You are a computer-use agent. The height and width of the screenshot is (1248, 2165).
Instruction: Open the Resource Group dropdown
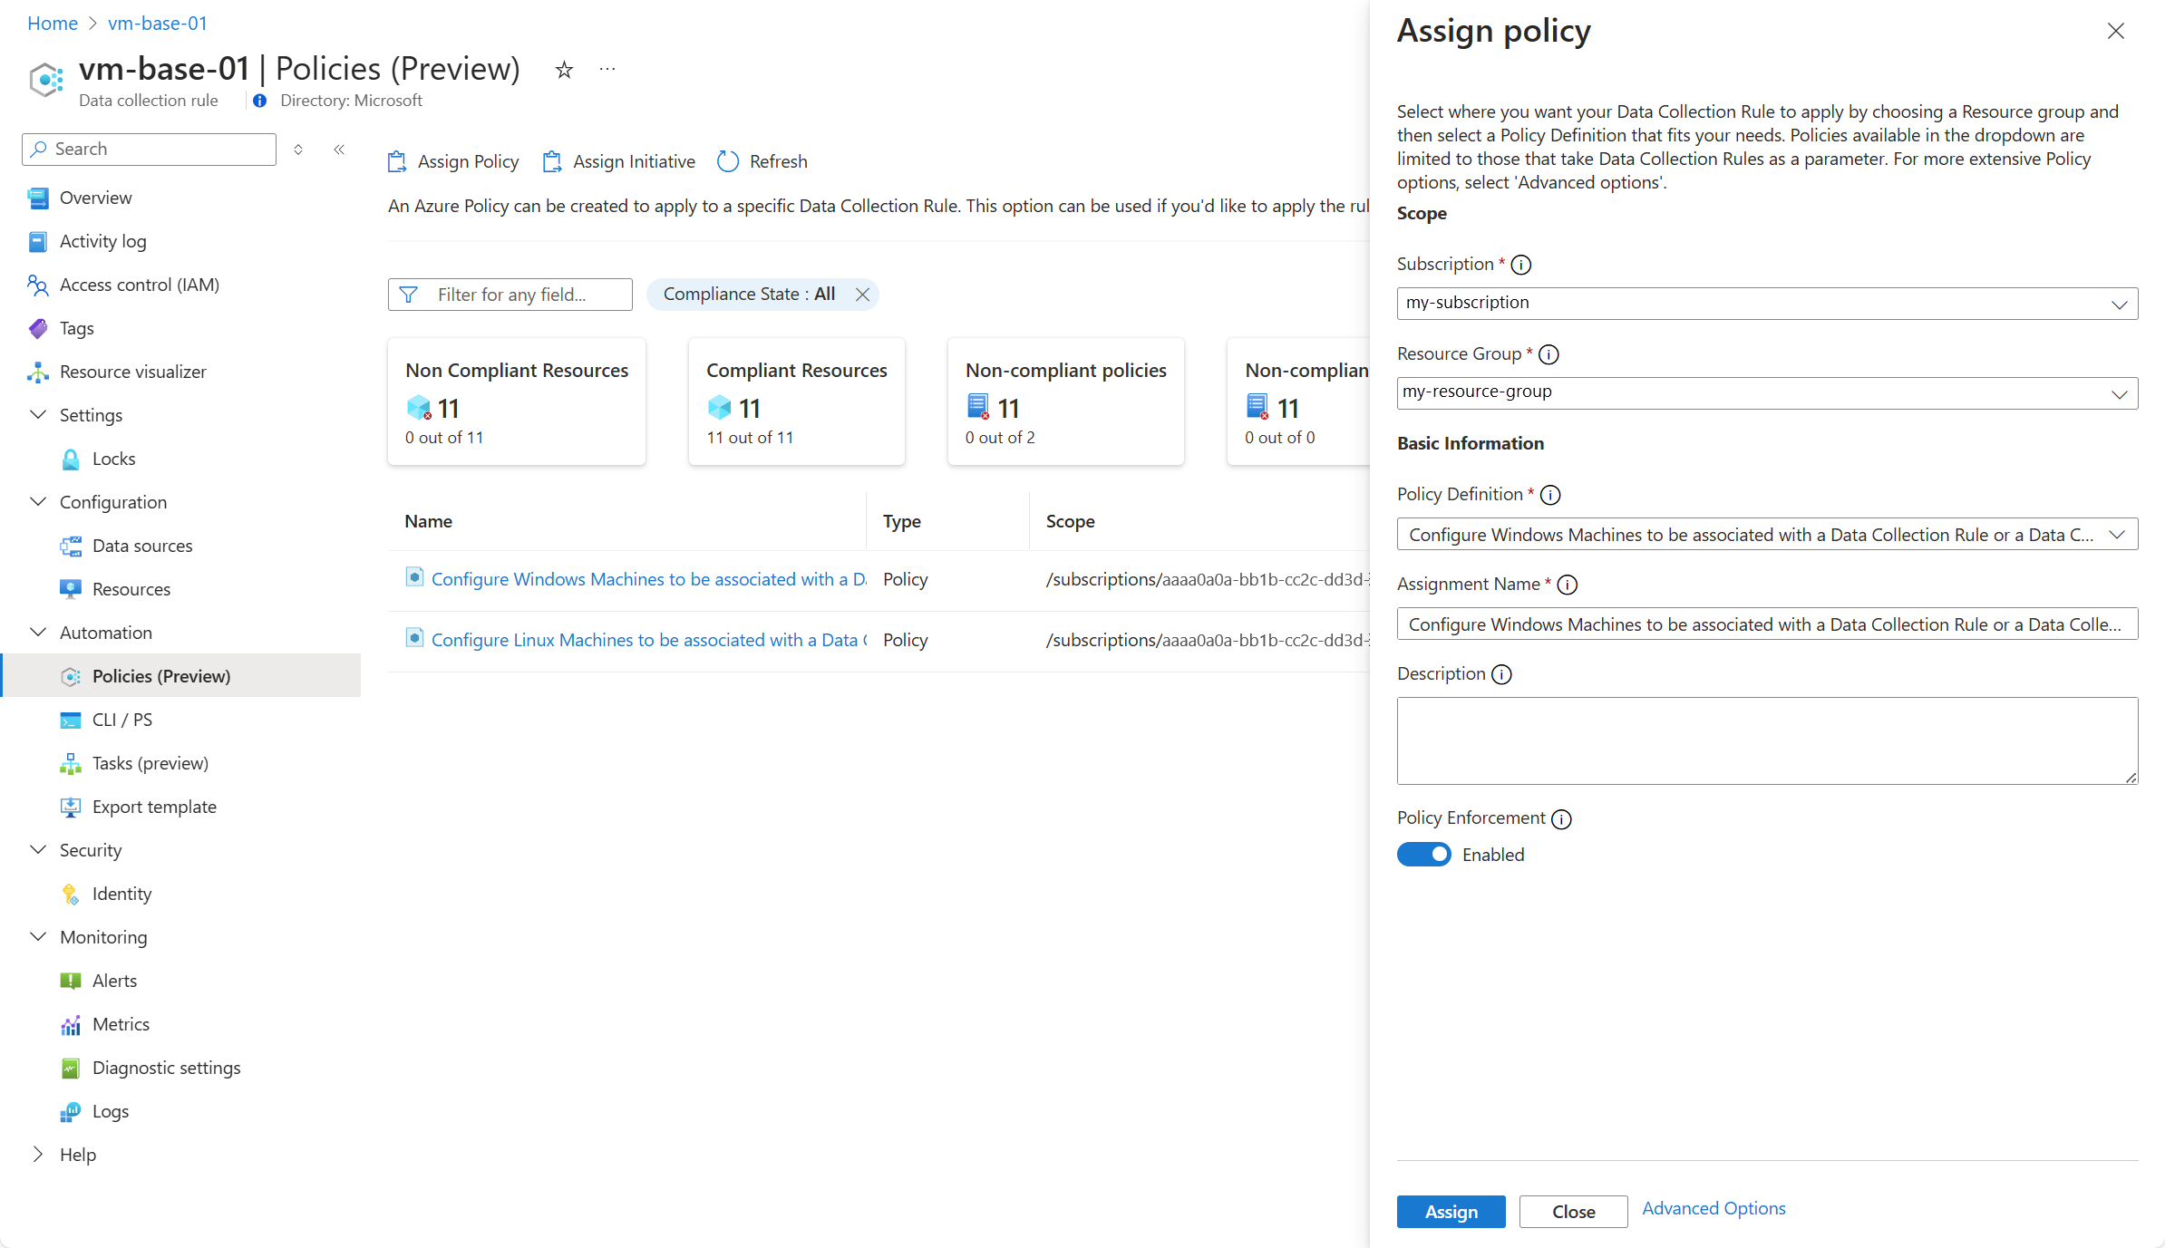tap(1766, 393)
